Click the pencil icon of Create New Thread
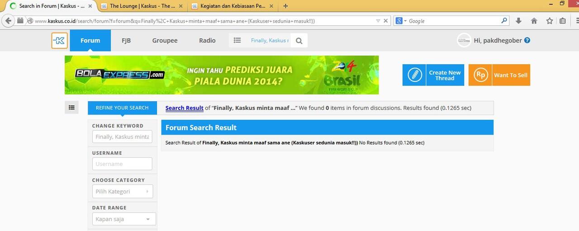Image resolution: width=579 pixels, height=231 pixels. pyautogui.click(x=414, y=75)
